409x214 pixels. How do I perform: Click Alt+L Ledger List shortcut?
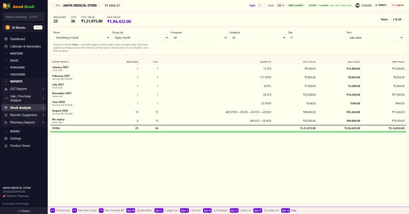click(166, 211)
